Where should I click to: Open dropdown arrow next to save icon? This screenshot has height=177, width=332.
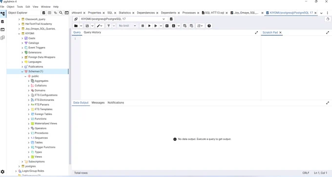92,26
